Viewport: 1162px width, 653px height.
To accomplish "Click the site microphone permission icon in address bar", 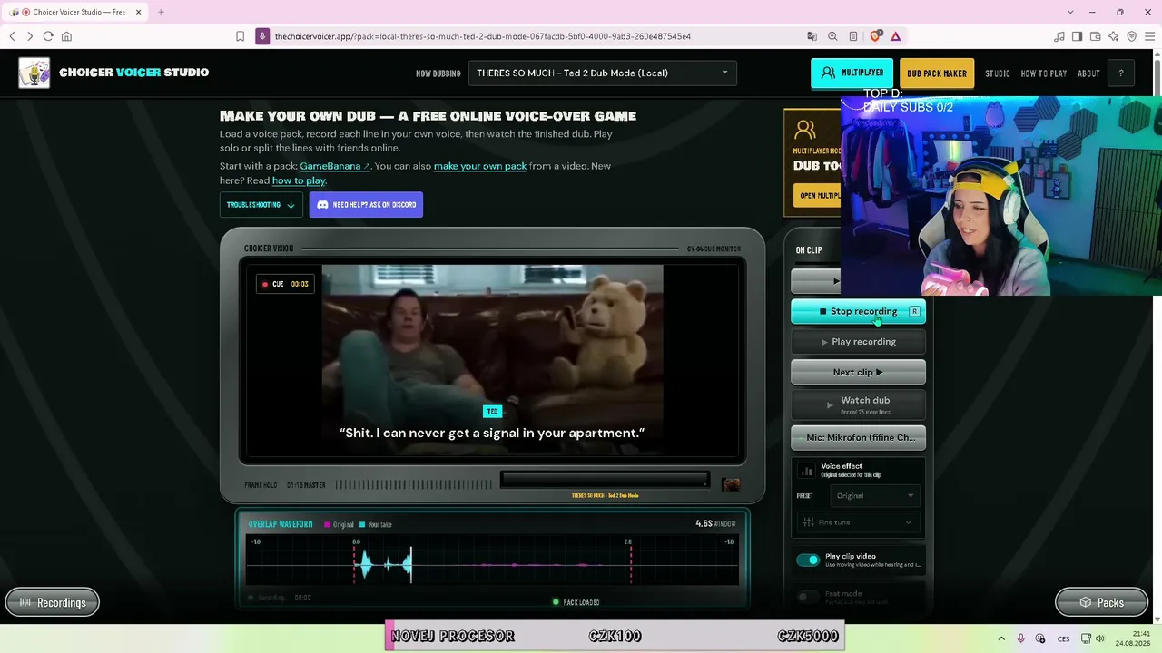I will [262, 36].
